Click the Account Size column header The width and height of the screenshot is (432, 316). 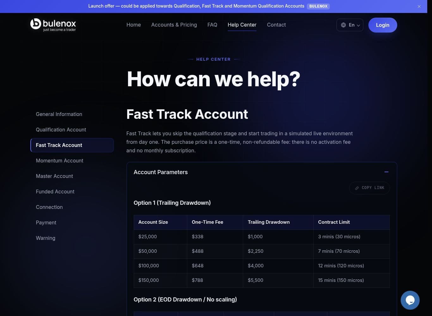click(x=160, y=222)
